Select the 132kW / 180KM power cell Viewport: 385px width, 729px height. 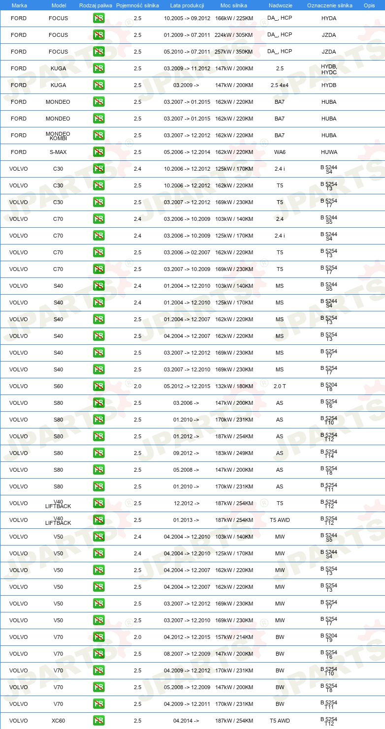[234, 386]
